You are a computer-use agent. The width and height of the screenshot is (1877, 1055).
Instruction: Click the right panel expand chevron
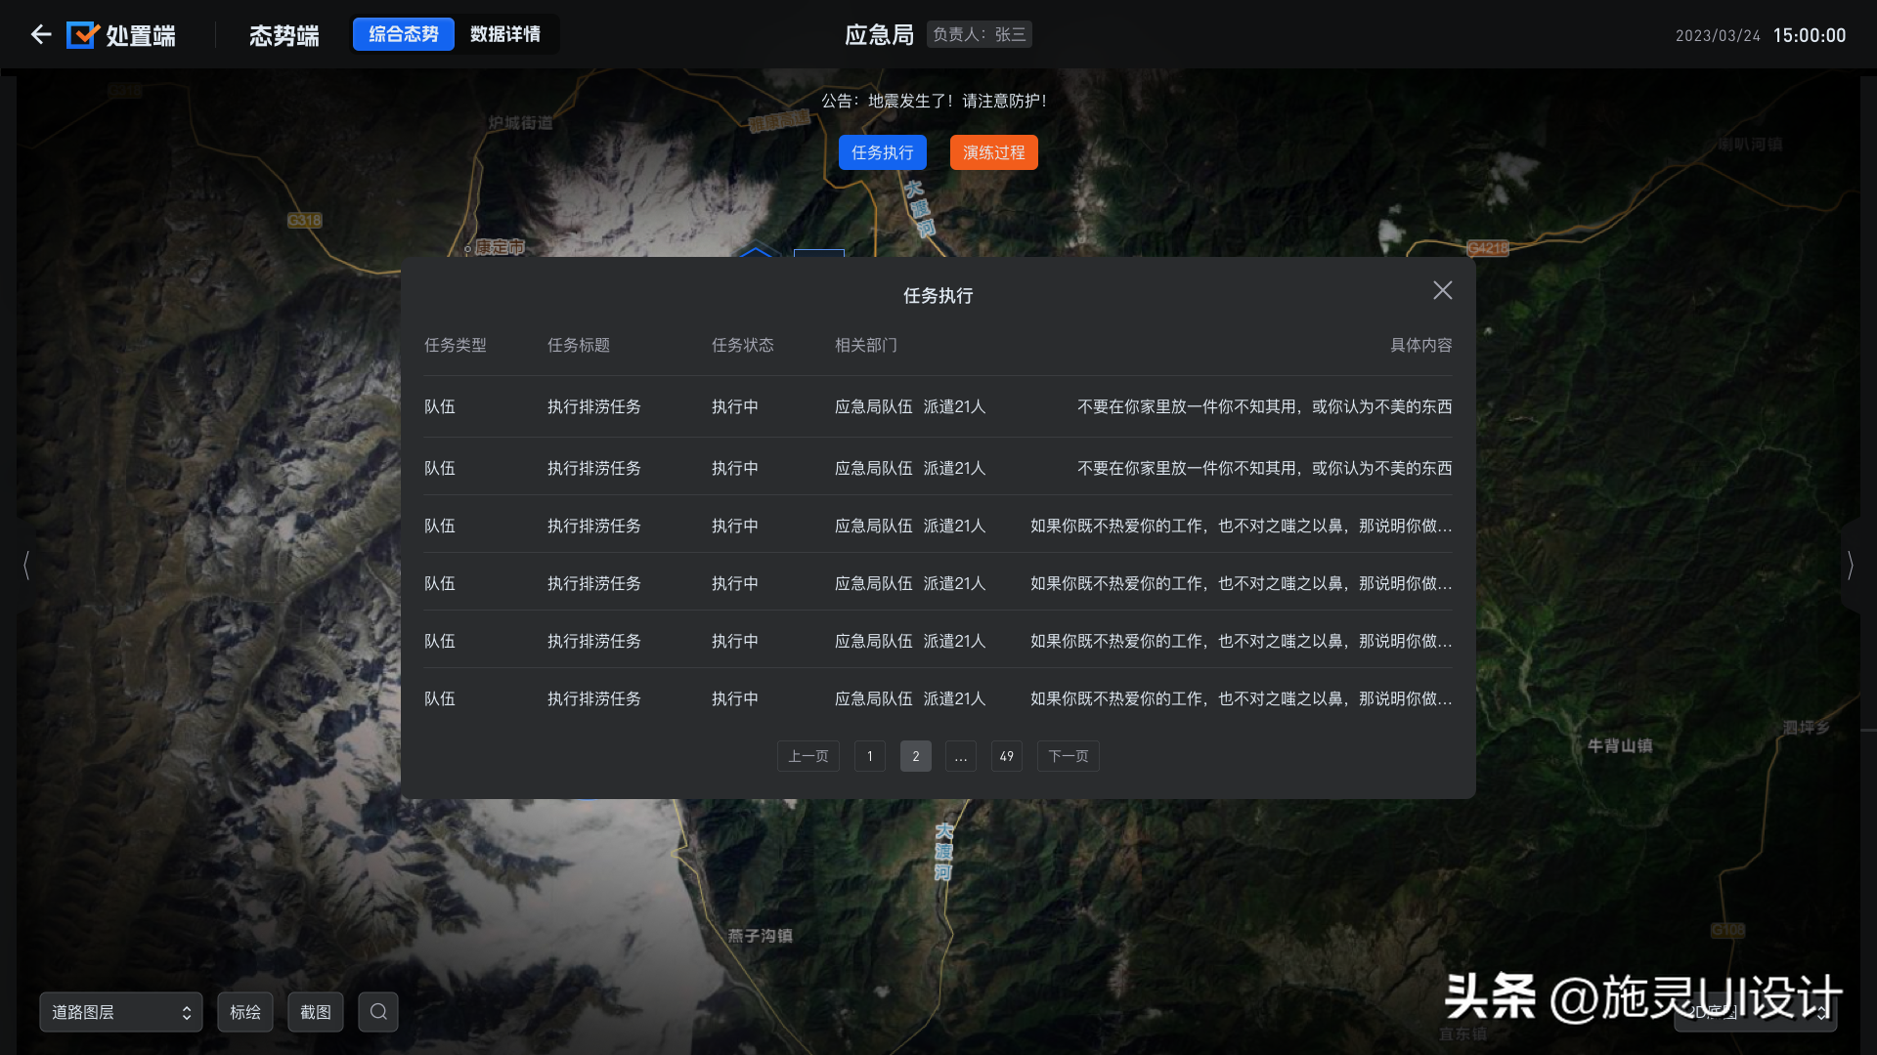(x=1851, y=565)
